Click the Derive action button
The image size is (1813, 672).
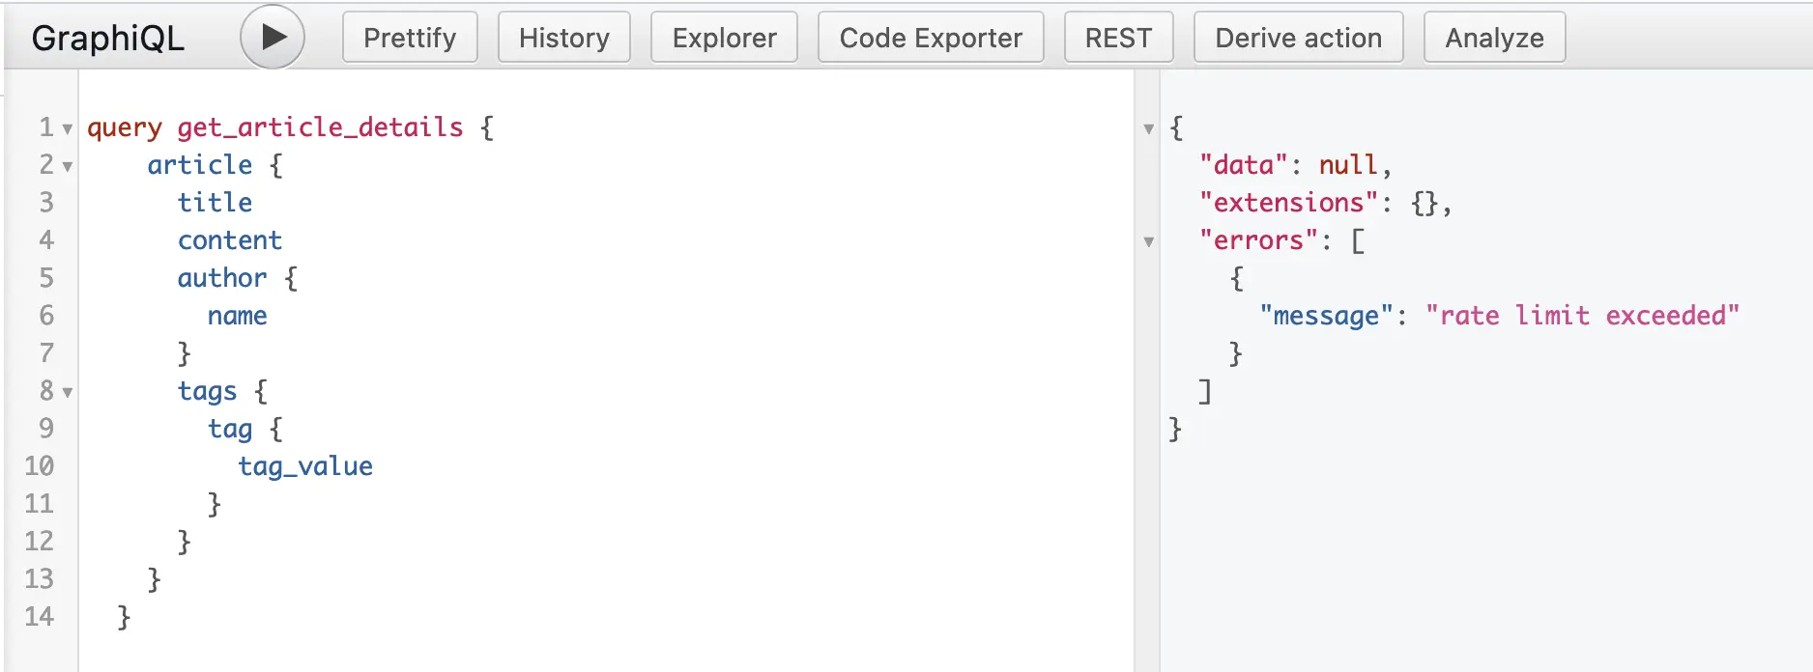pos(1299,38)
